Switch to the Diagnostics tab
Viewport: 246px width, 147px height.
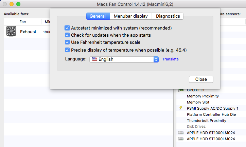coord(168,16)
